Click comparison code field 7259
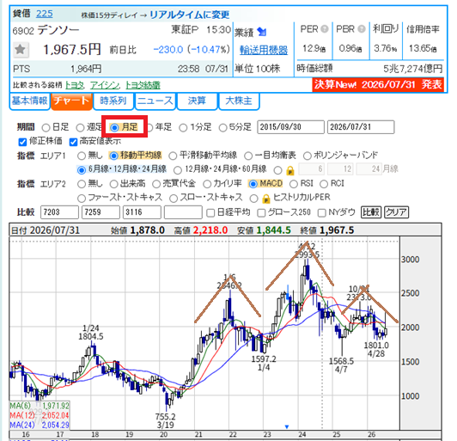The height and width of the screenshot is (441, 457). pos(101,212)
